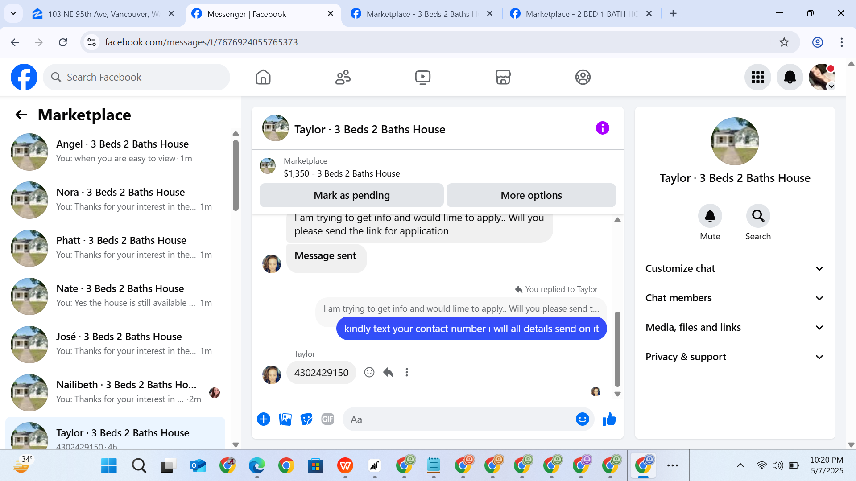Viewport: 856px width, 481px height.
Task: Open Windows Start menu
Action: tap(109, 466)
